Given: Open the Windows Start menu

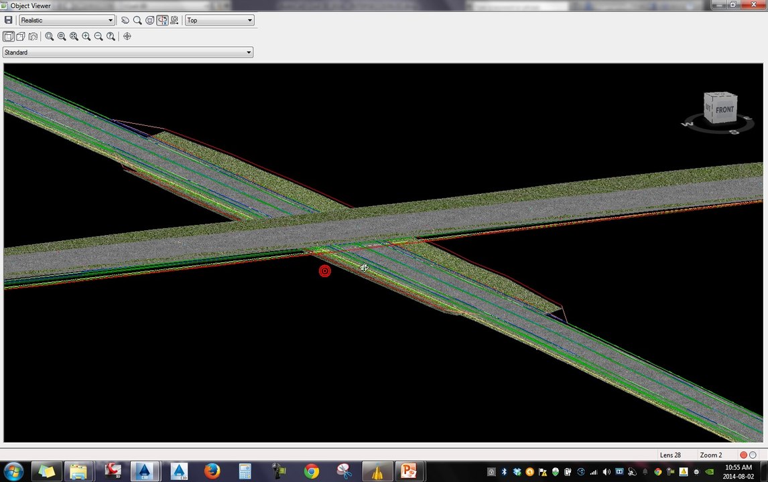Looking at the screenshot, I should click(x=13, y=472).
